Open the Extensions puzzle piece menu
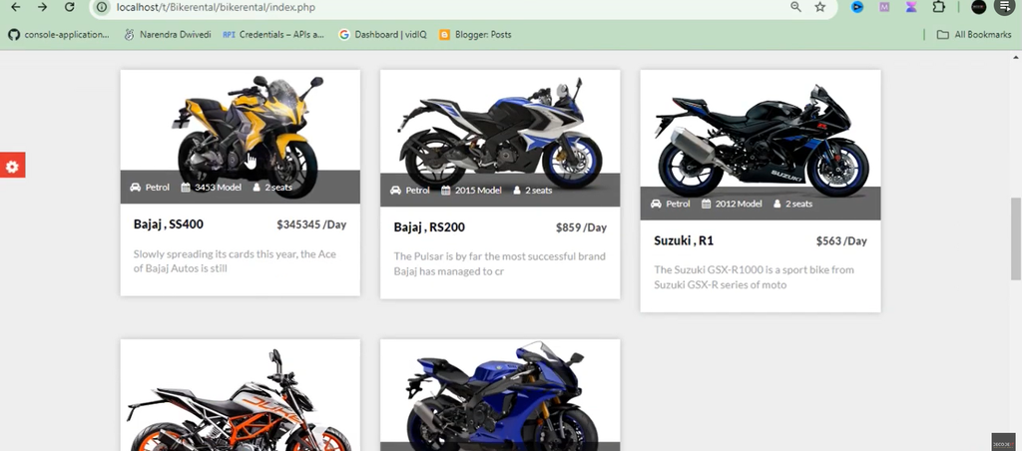The height and width of the screenshot is (451, 1022). point(938,7)
